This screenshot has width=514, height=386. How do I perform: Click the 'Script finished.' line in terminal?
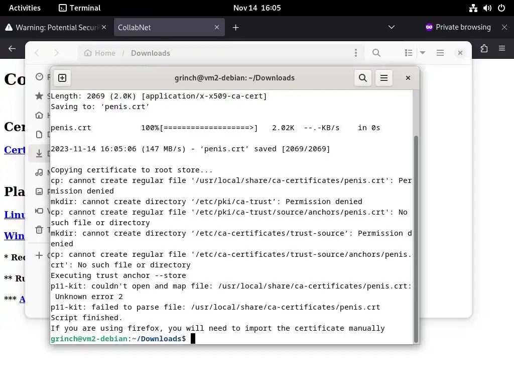[86, 318]
